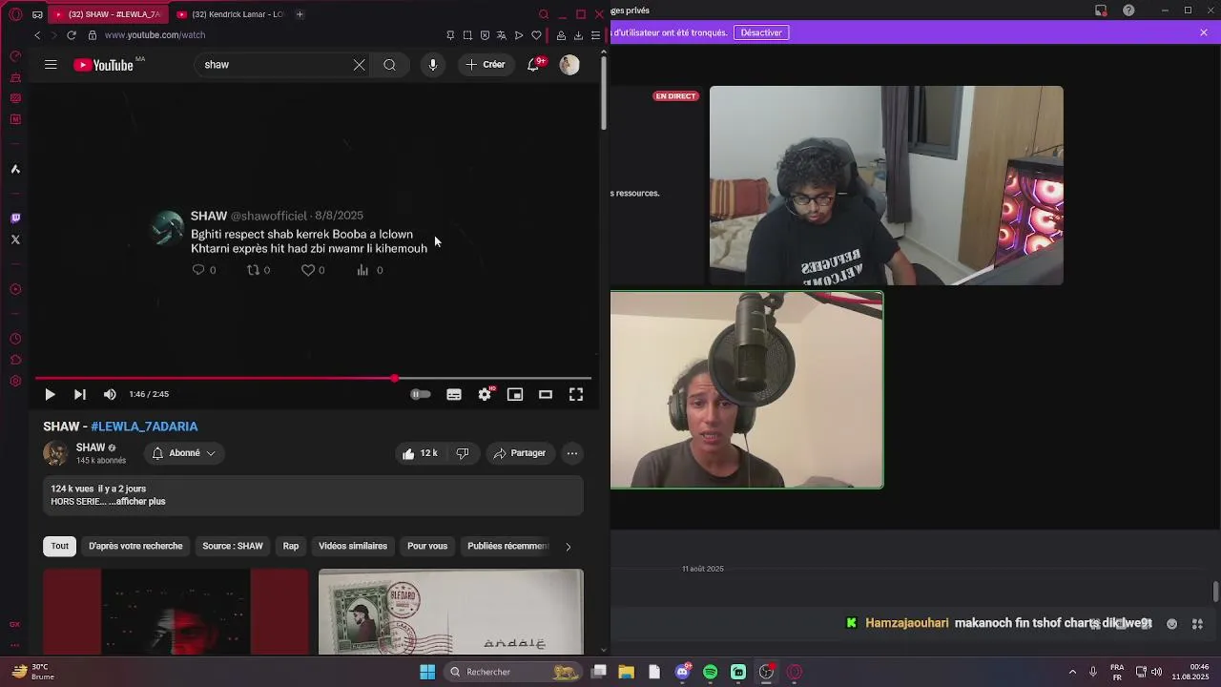Dismiss the purple banner with X
The height and width of the screenshot is (687, 1221).
click(1204, 32)
